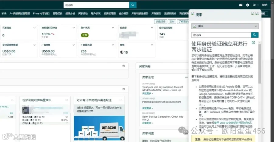Image resolution: width=274 pixels, height=142 pixels.
Task: Click the 定制 button
Action: coord(172,22)
